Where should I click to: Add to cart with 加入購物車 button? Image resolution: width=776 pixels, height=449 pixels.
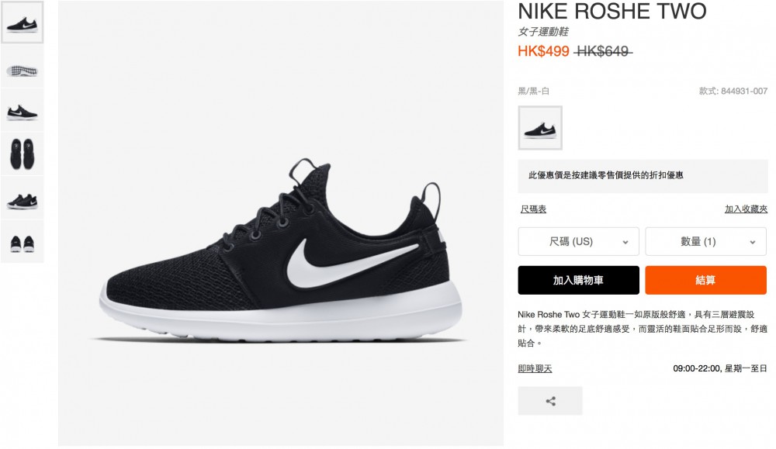click(x=579, y=281)
